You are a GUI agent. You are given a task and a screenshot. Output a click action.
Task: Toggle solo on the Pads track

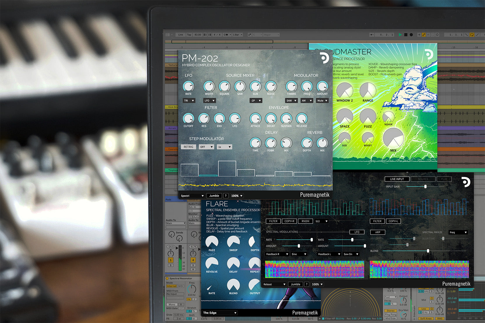click(171, 265)
